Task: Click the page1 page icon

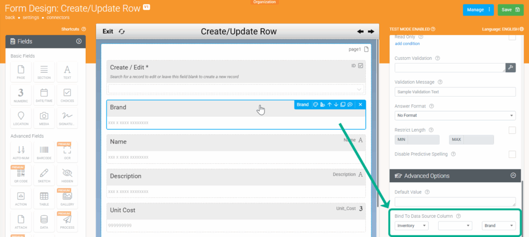Action: pyautogui.click(x=366, y=49)
